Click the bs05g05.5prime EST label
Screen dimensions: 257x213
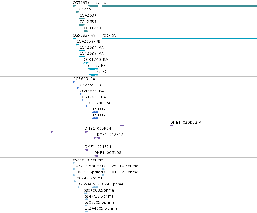(x=99, y=202)
